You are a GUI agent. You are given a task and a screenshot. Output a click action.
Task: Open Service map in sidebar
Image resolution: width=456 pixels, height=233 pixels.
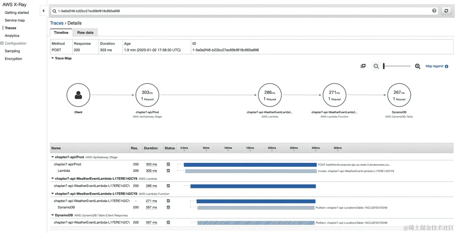tap(15, 20)
